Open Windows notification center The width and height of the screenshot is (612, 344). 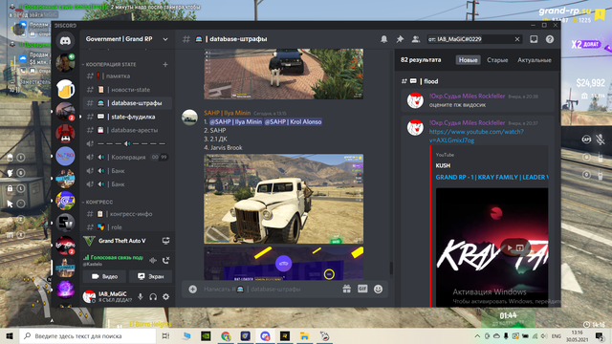click(600, 335)
